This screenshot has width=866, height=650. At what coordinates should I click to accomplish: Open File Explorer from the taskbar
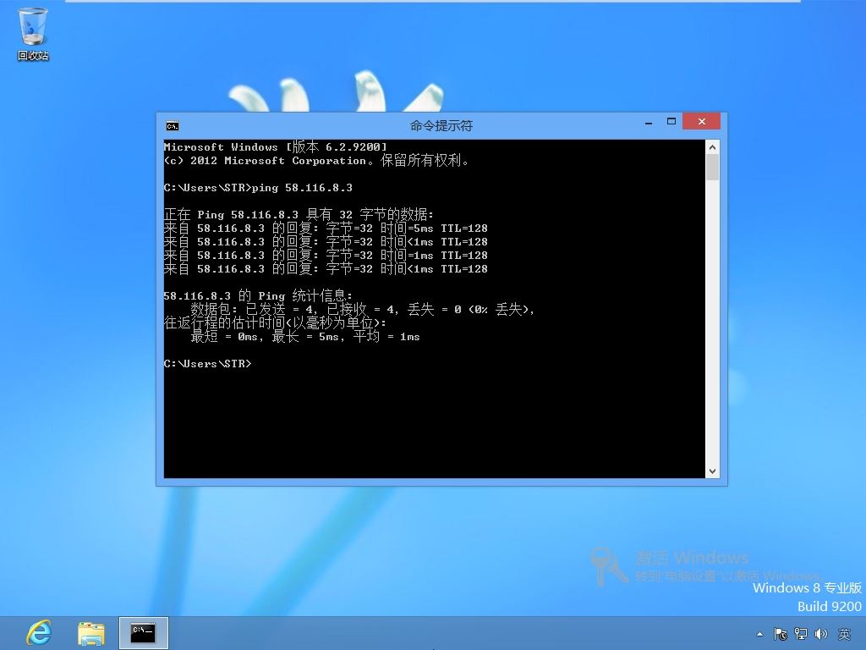click(x=91, y=633)
